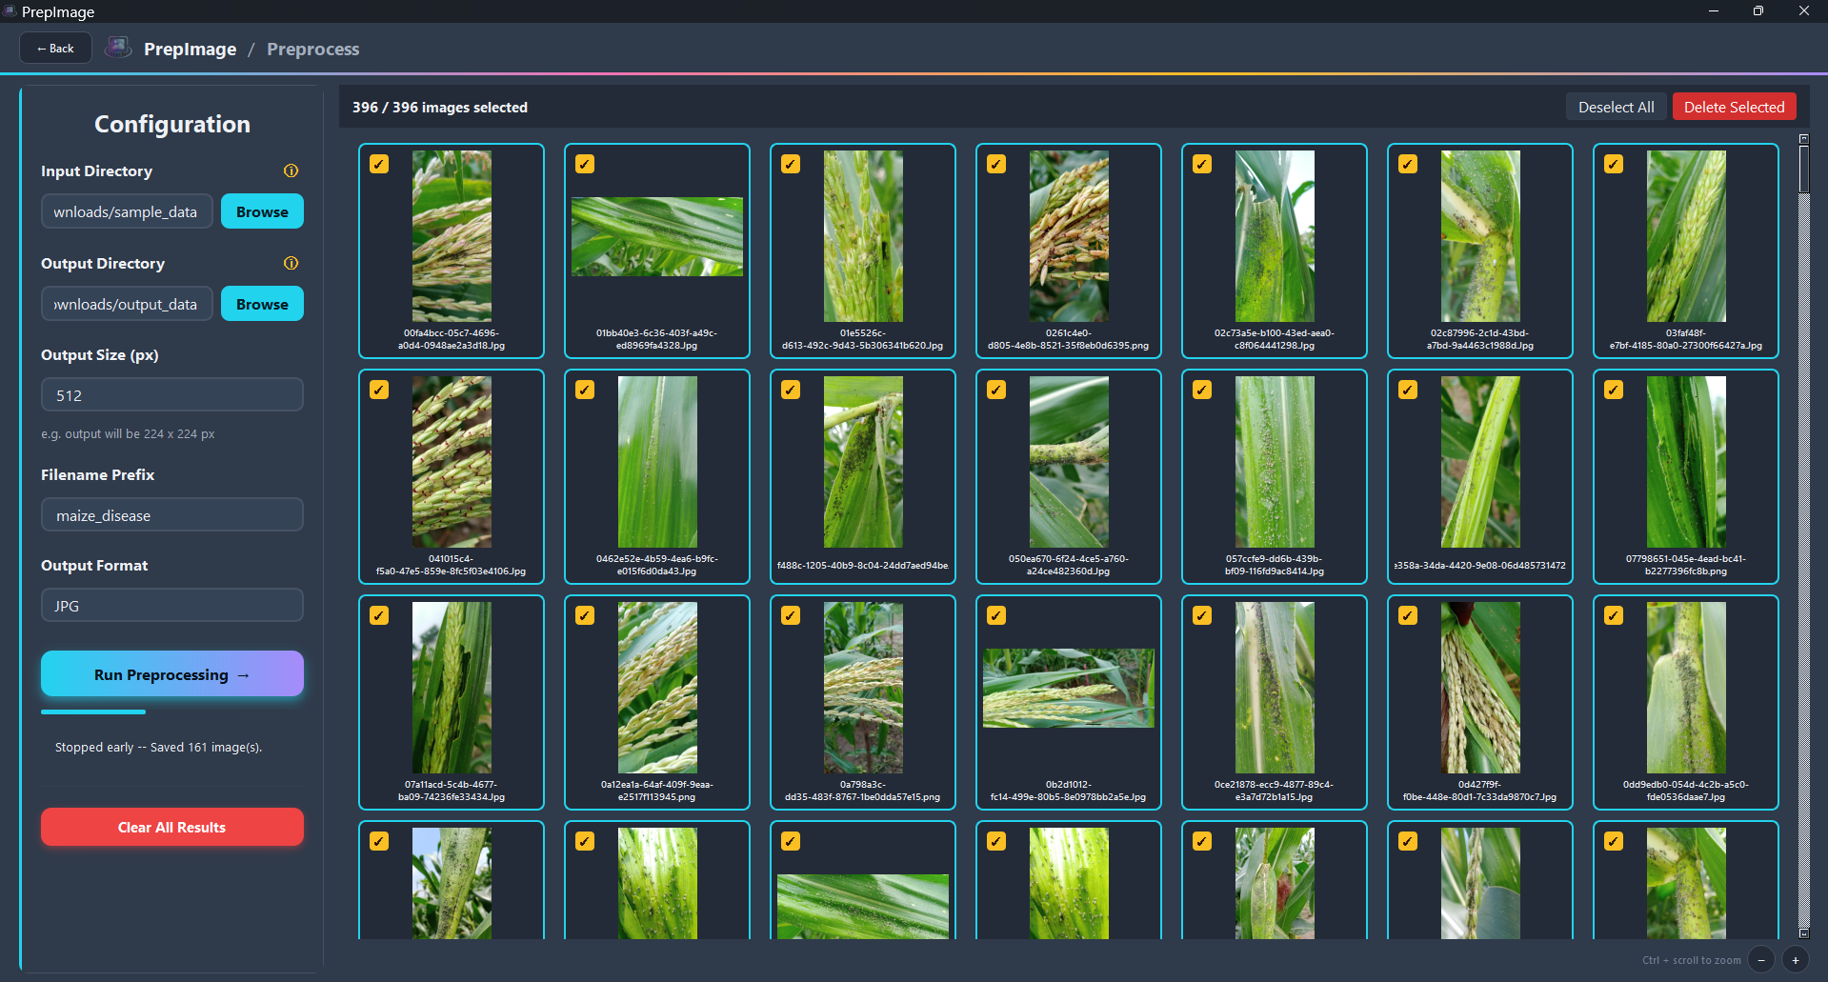Click Delete Selected button
The width and height of the screenshot is (1828, 982).
(1734, 107)
